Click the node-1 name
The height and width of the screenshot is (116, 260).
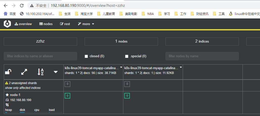15,95
